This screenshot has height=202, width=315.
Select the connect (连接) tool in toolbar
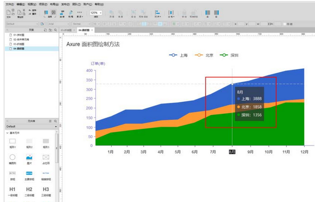(62, 14)
